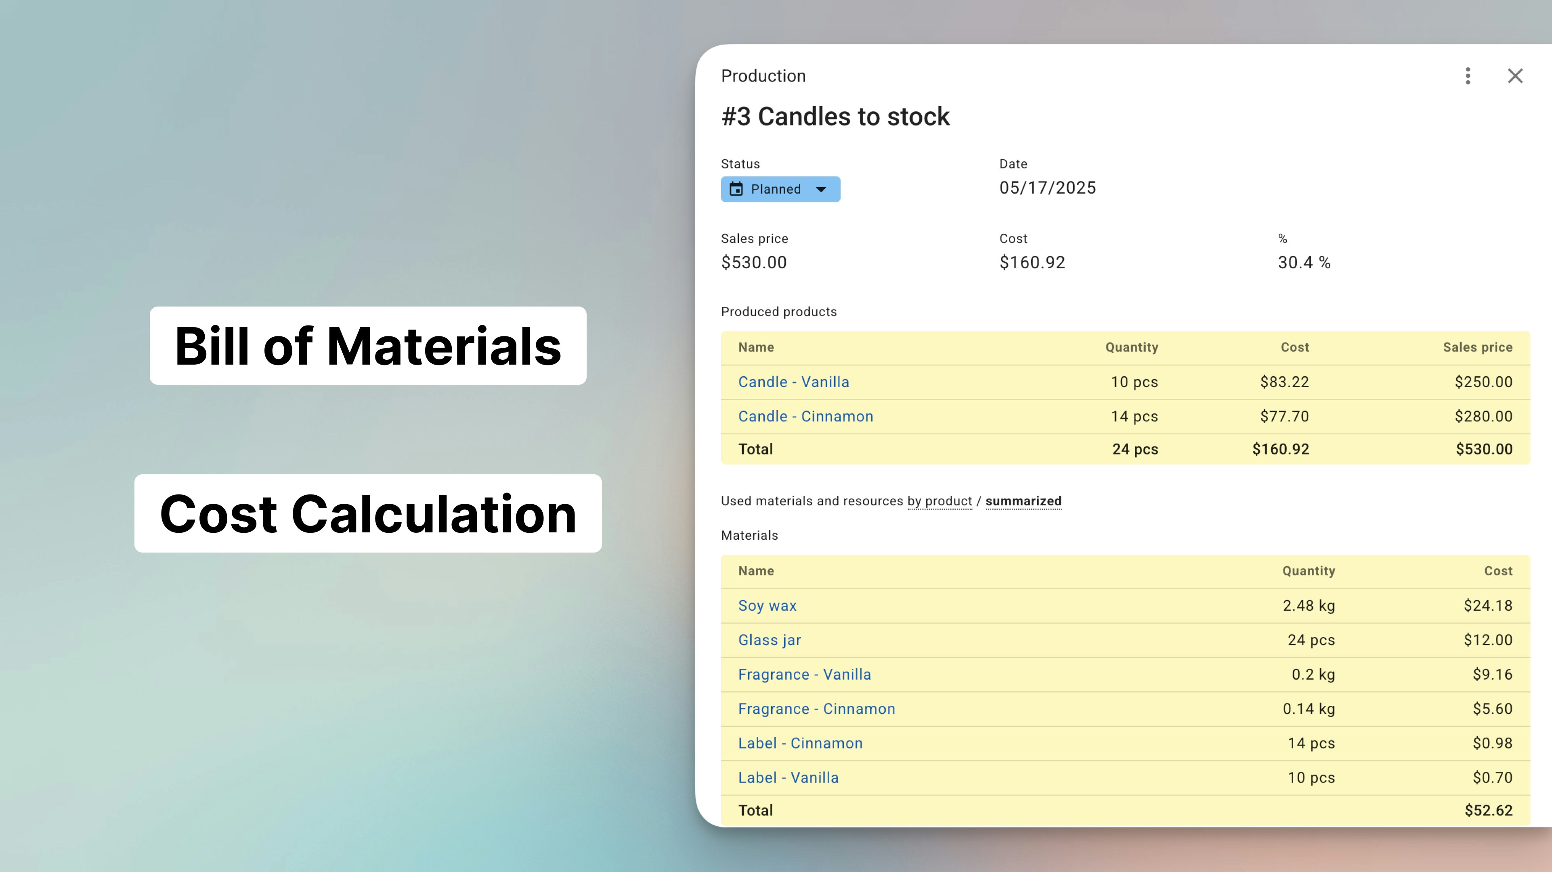Click the Sales price column header in produced products
This screenshot has width=1552, height=872.
point(1477,347)
